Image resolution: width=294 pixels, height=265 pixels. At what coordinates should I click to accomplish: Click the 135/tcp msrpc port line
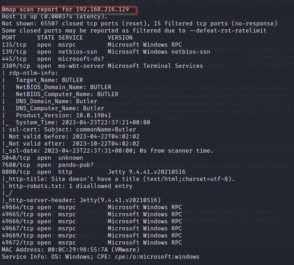92,45
